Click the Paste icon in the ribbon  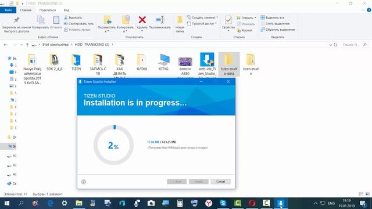[x=56, y=20]
